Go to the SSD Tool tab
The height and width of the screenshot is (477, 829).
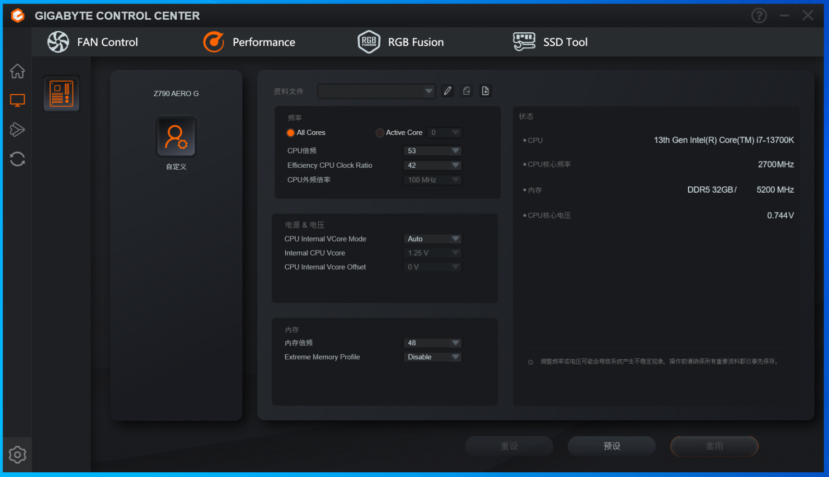tap(550, 42)
